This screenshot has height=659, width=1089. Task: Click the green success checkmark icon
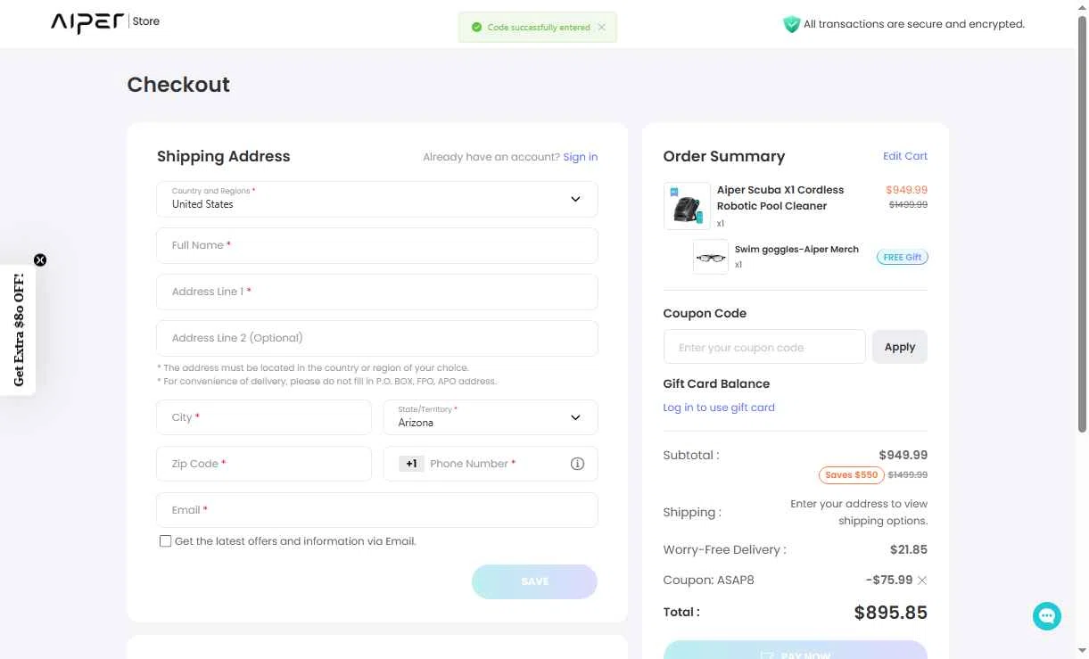[x=476, y=28]
